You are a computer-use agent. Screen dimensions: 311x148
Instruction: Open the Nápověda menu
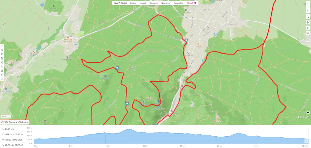coord(179,3)
